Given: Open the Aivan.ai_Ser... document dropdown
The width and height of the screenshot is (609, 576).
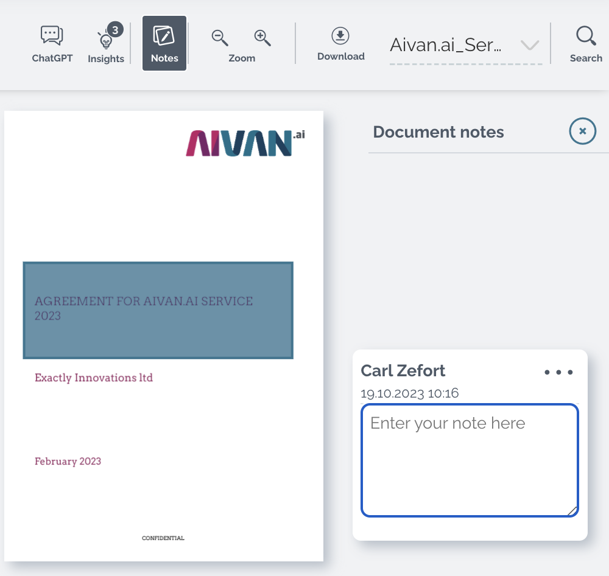Looking at the screenshot, I should (465, 45).
